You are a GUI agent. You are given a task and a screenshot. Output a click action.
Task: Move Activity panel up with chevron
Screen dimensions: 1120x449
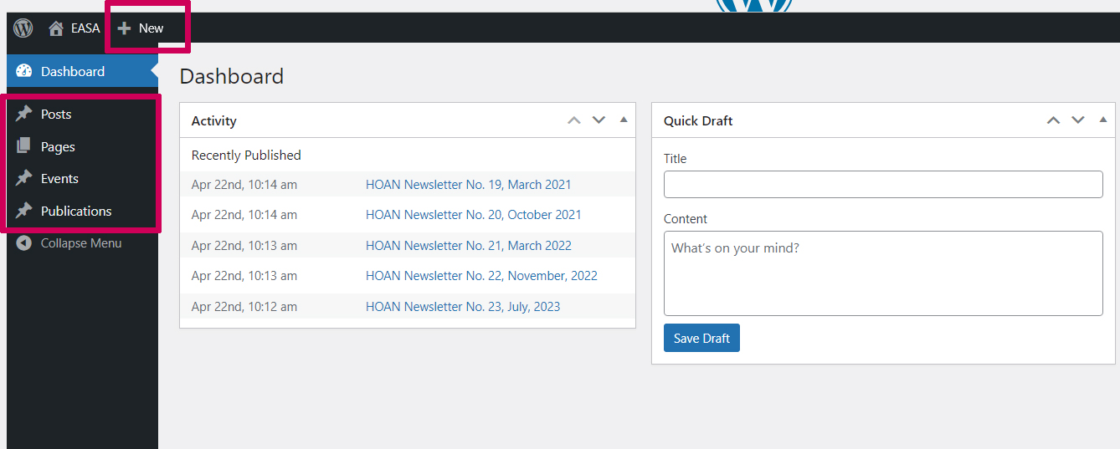[574, 120]
